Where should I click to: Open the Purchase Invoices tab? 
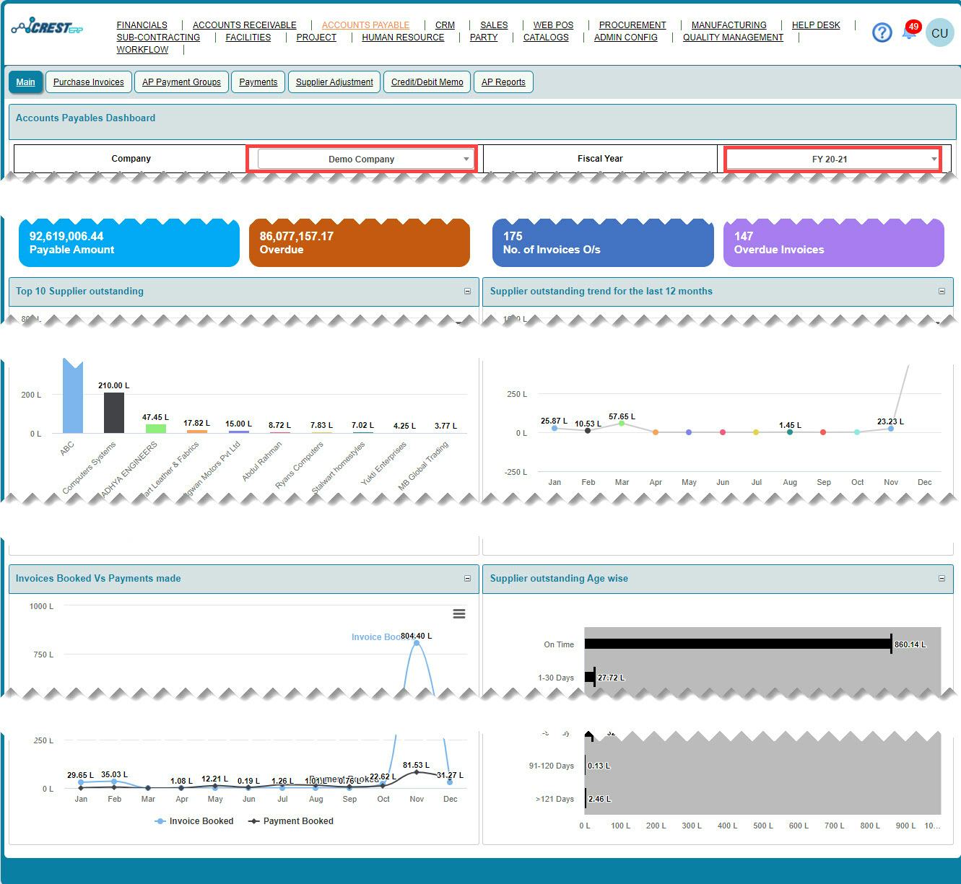pos(88,82)
